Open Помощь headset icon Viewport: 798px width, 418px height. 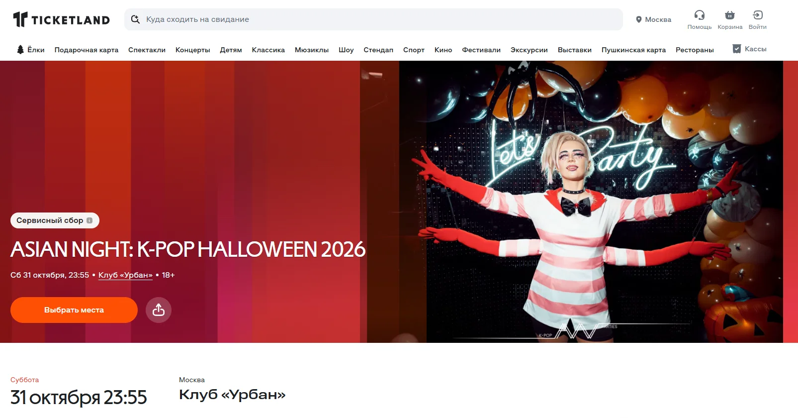pos(700,15)
